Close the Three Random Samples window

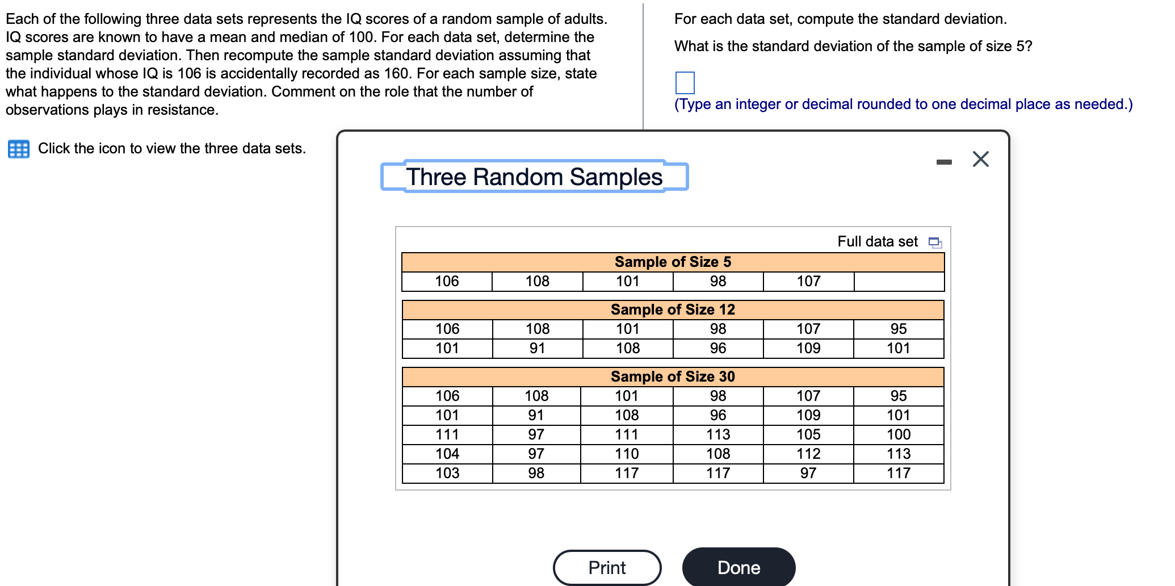[x=979, y=160]
